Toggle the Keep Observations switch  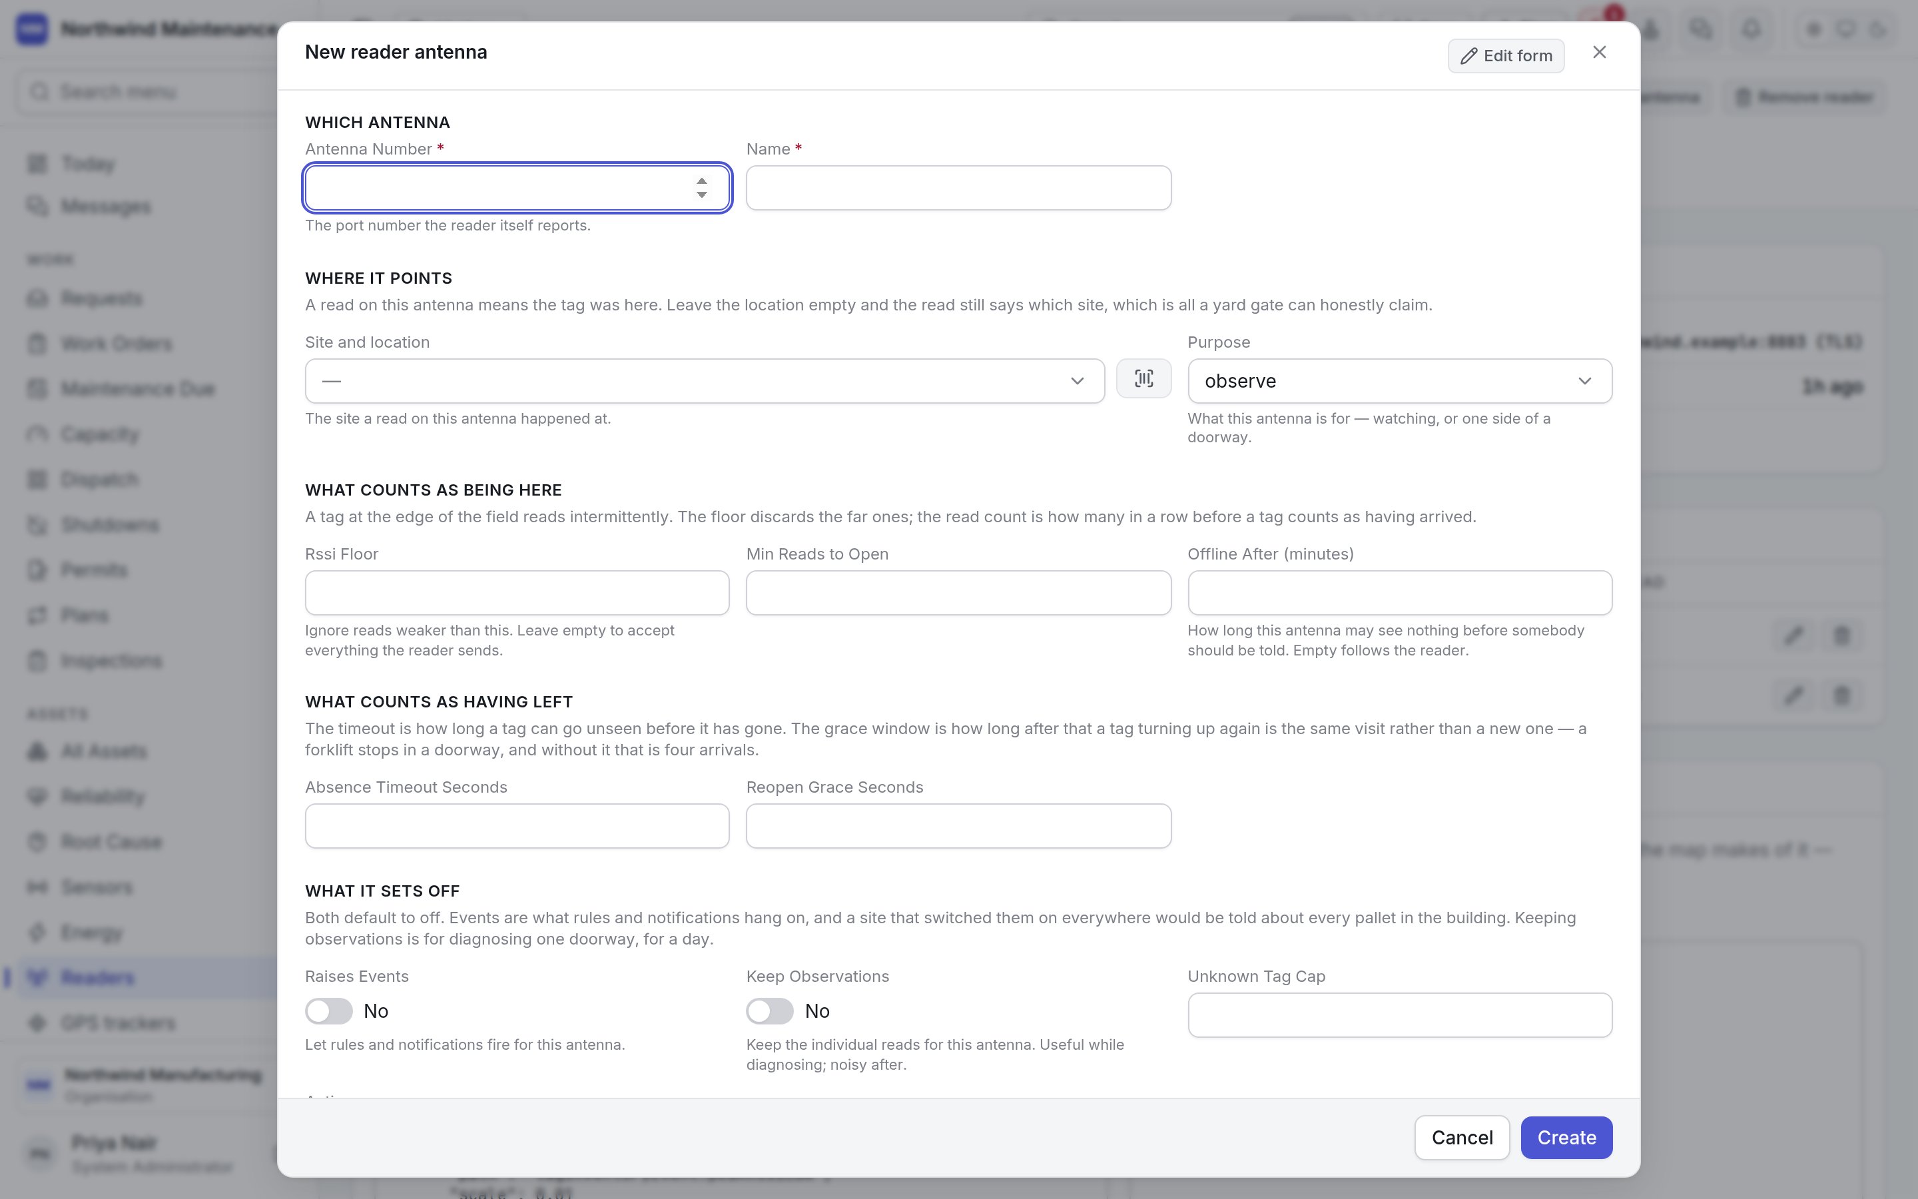[x=770, y=1011]
